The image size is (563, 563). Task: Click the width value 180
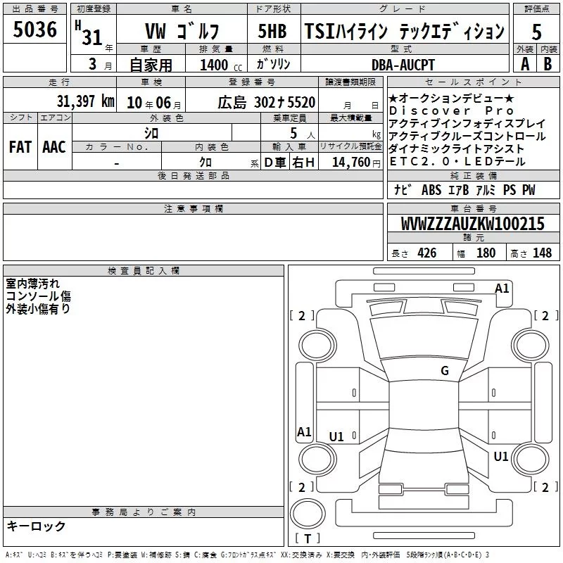pyautogui.click(x=486, y=253)
